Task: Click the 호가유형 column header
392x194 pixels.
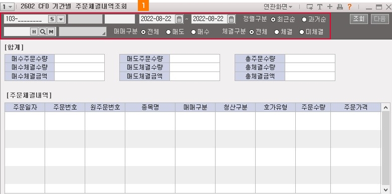Action: (275, 107)
